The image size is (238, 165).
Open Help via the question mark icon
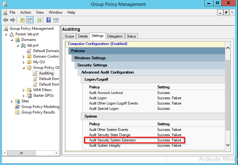click(48, 20)
